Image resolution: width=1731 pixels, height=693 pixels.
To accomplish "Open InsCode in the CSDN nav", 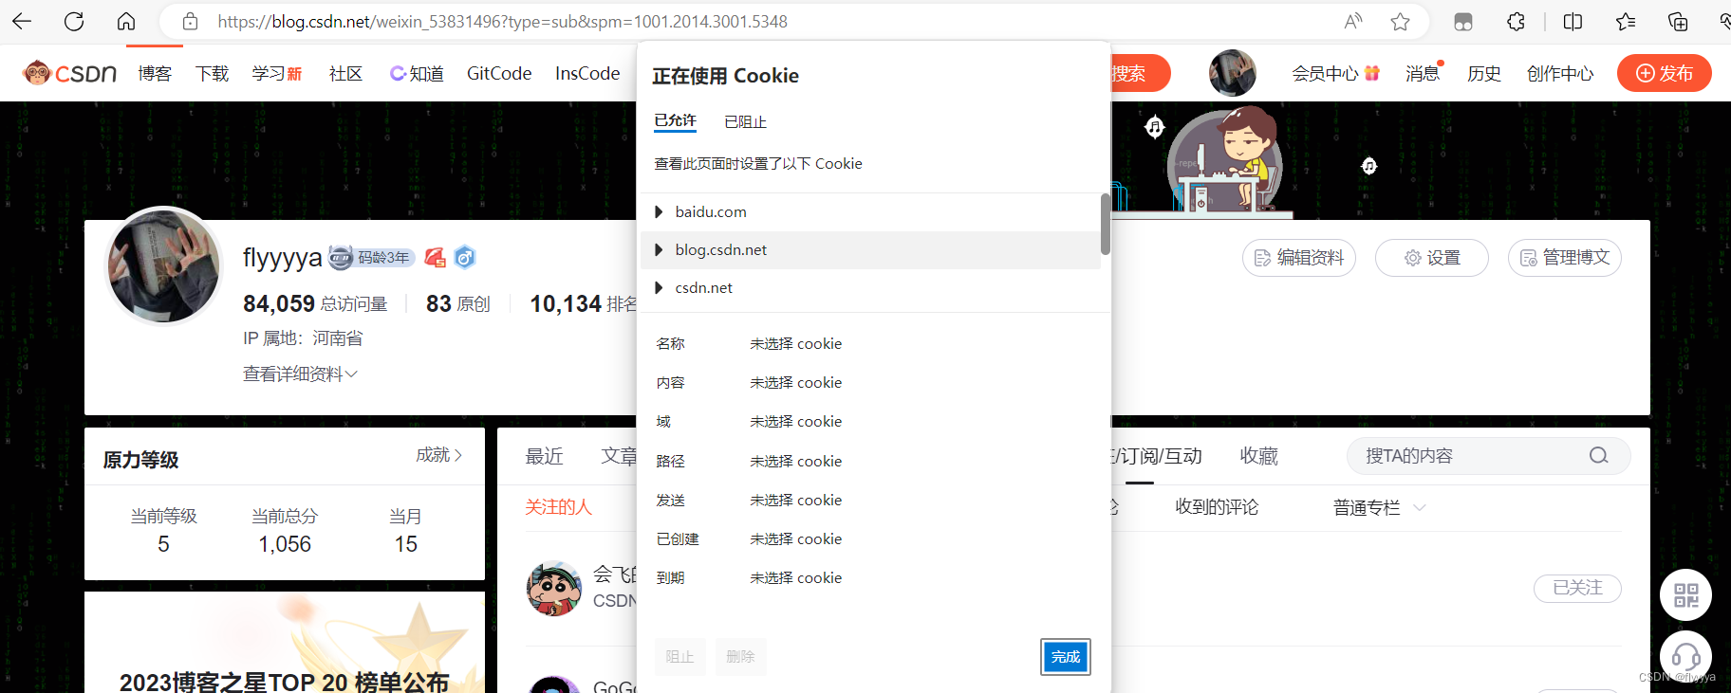I will point(587,74).
